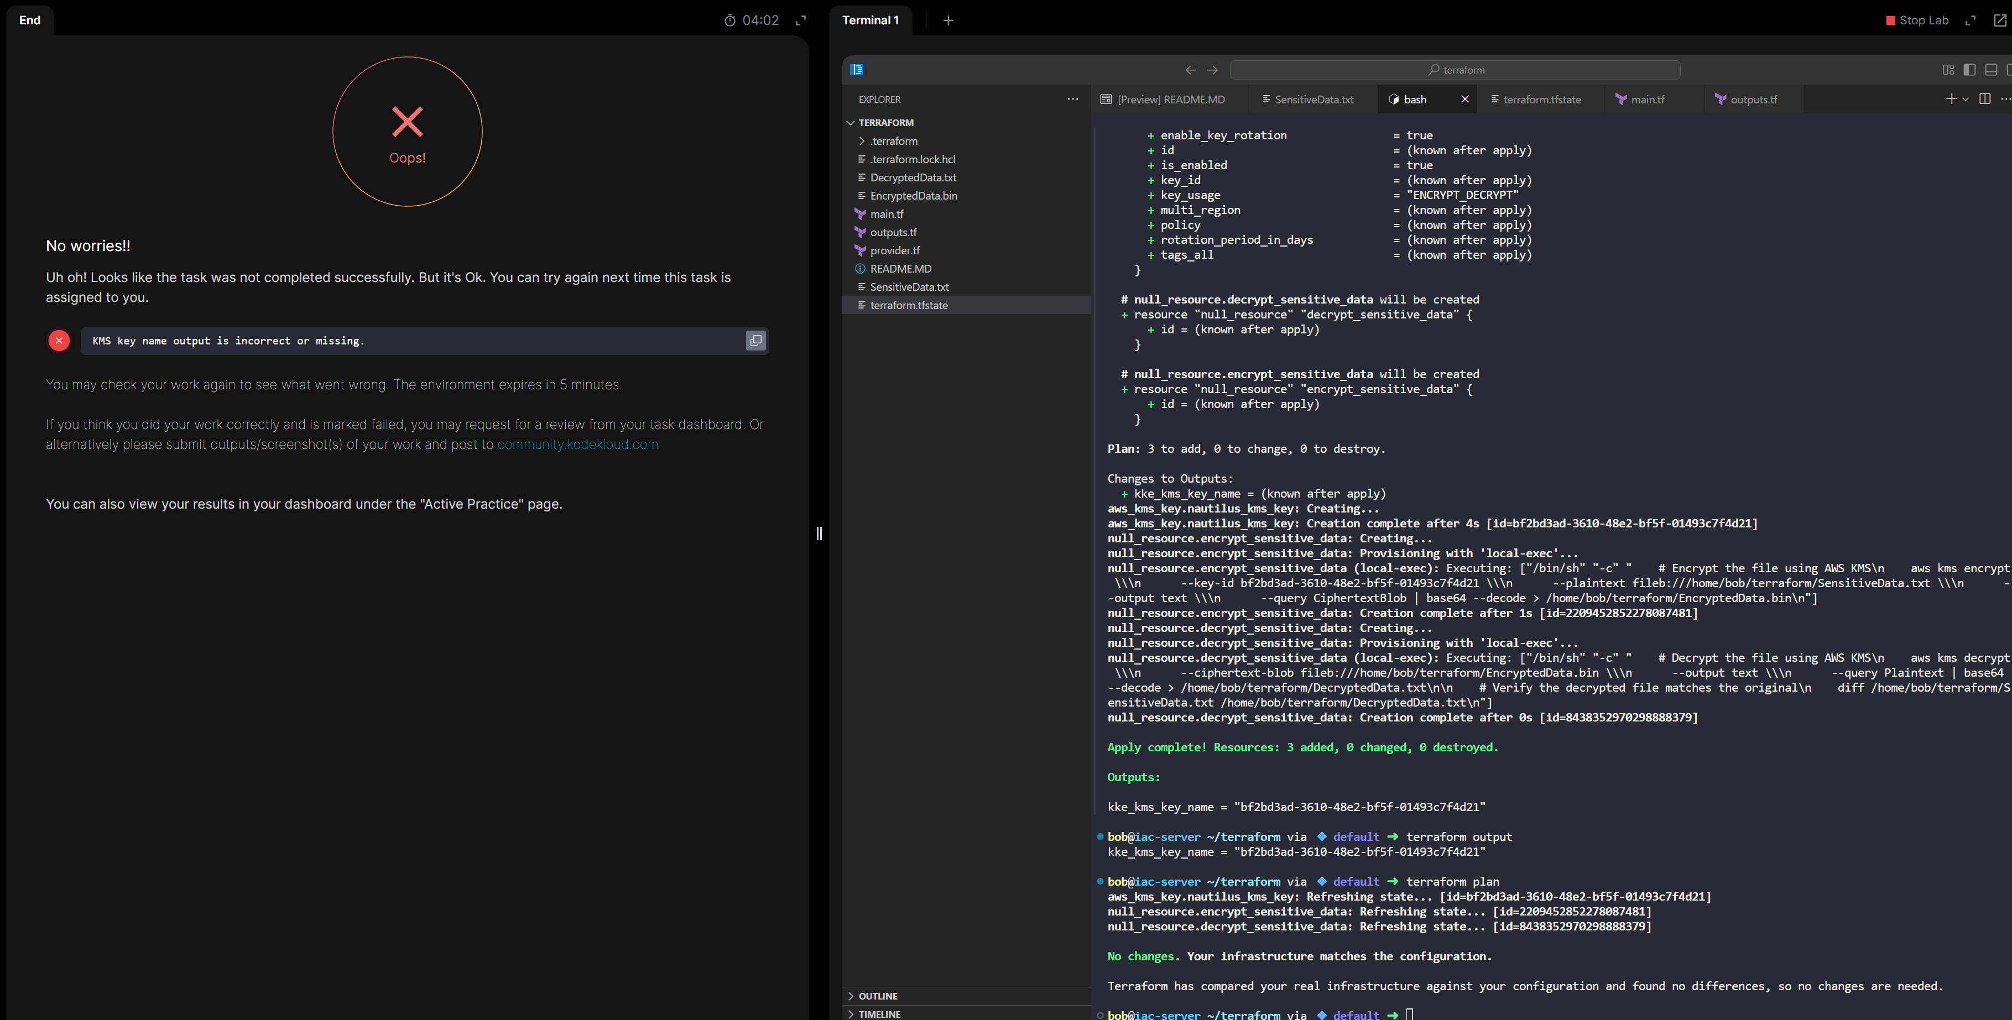Click the go forward arrow
The image size is (2012, 1020).
[x=1212, y=70]
